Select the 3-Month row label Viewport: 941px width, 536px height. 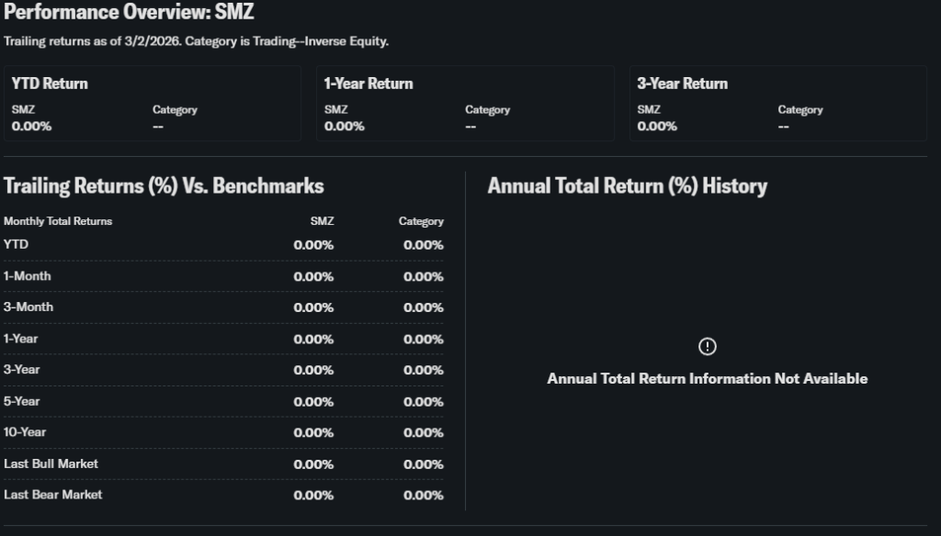28,307
